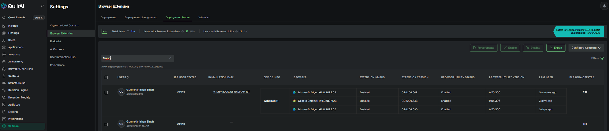This screenshot has height=131, width=609.
Task: Go to Findings page
Action: [13, 33]
